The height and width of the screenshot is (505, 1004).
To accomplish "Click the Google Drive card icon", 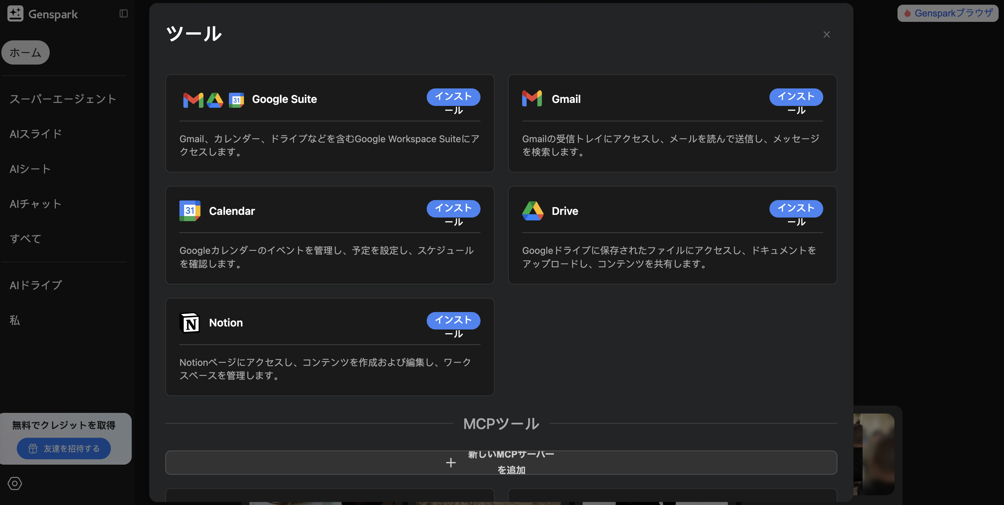I will coord(532,210).
